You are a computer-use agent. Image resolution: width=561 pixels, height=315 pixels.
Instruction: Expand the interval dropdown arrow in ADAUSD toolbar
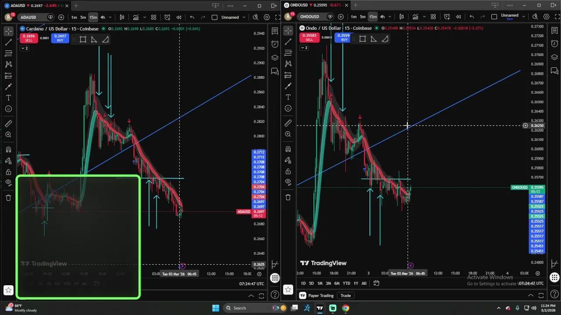110,17
